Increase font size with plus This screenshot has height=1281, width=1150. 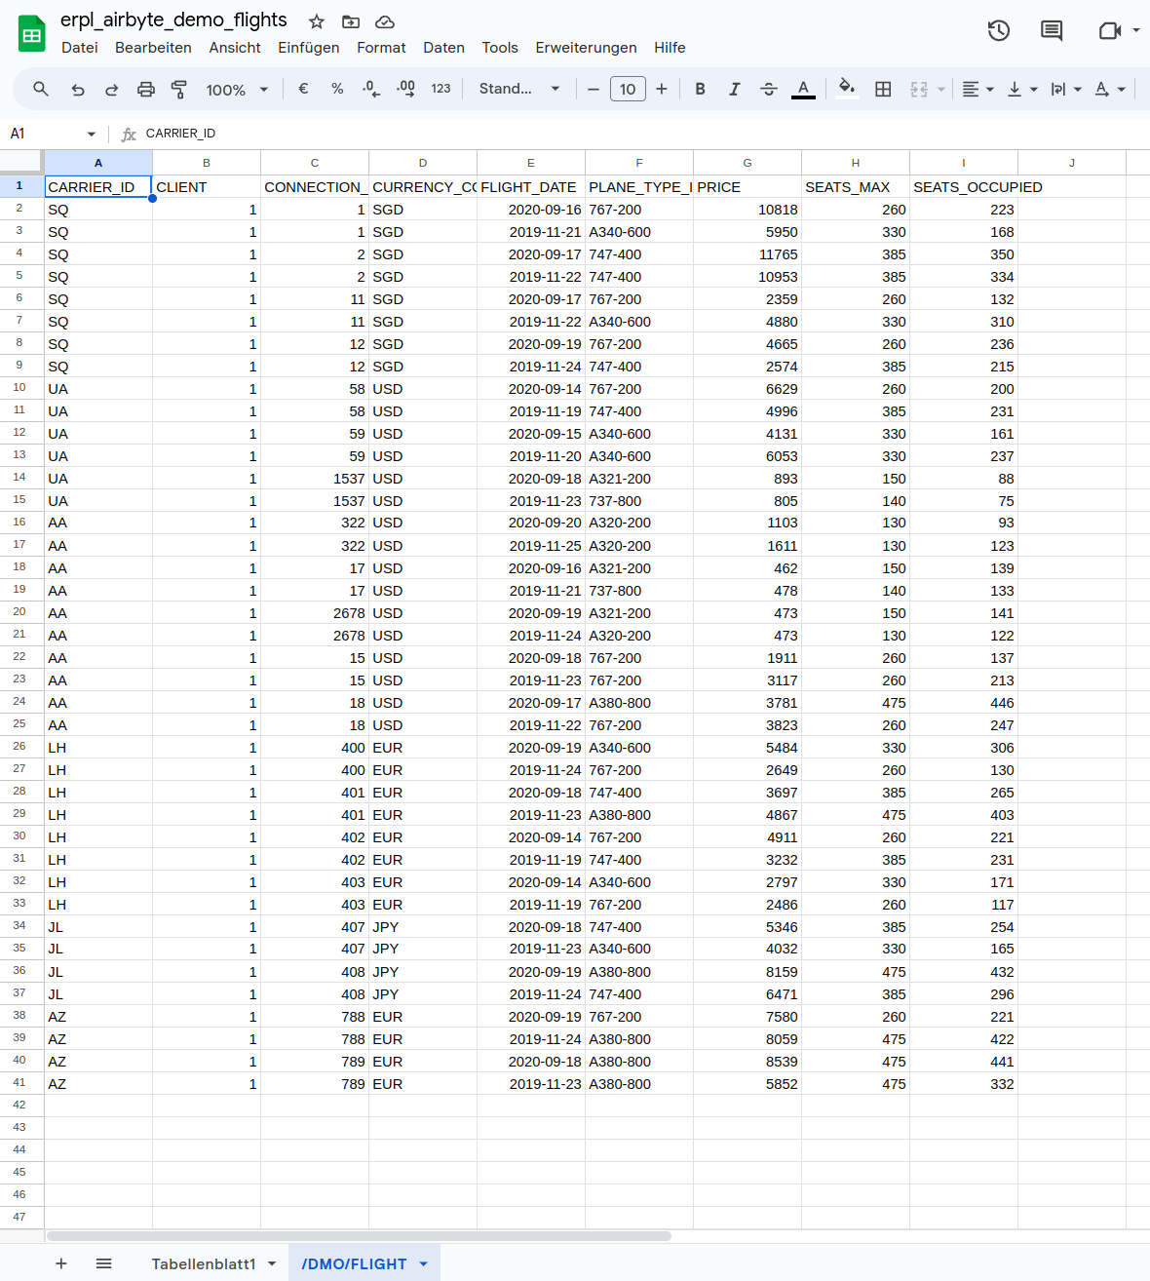pyautogui.click(x=662, y=89)
